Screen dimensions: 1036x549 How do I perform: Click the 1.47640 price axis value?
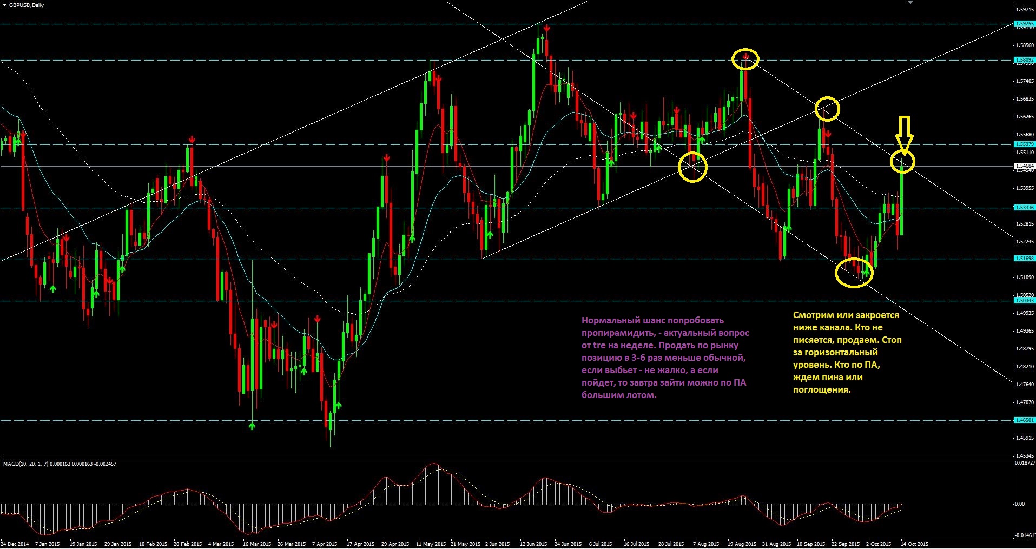[1025, 385]
